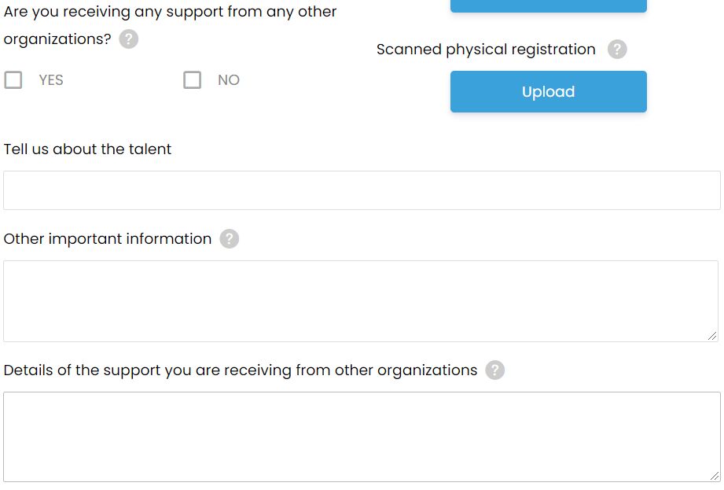The height and width of the screenshot is (490, 724).
Task: Upload the scanned physical registration file
Action: pyautogui.click(x=549, y=91)
